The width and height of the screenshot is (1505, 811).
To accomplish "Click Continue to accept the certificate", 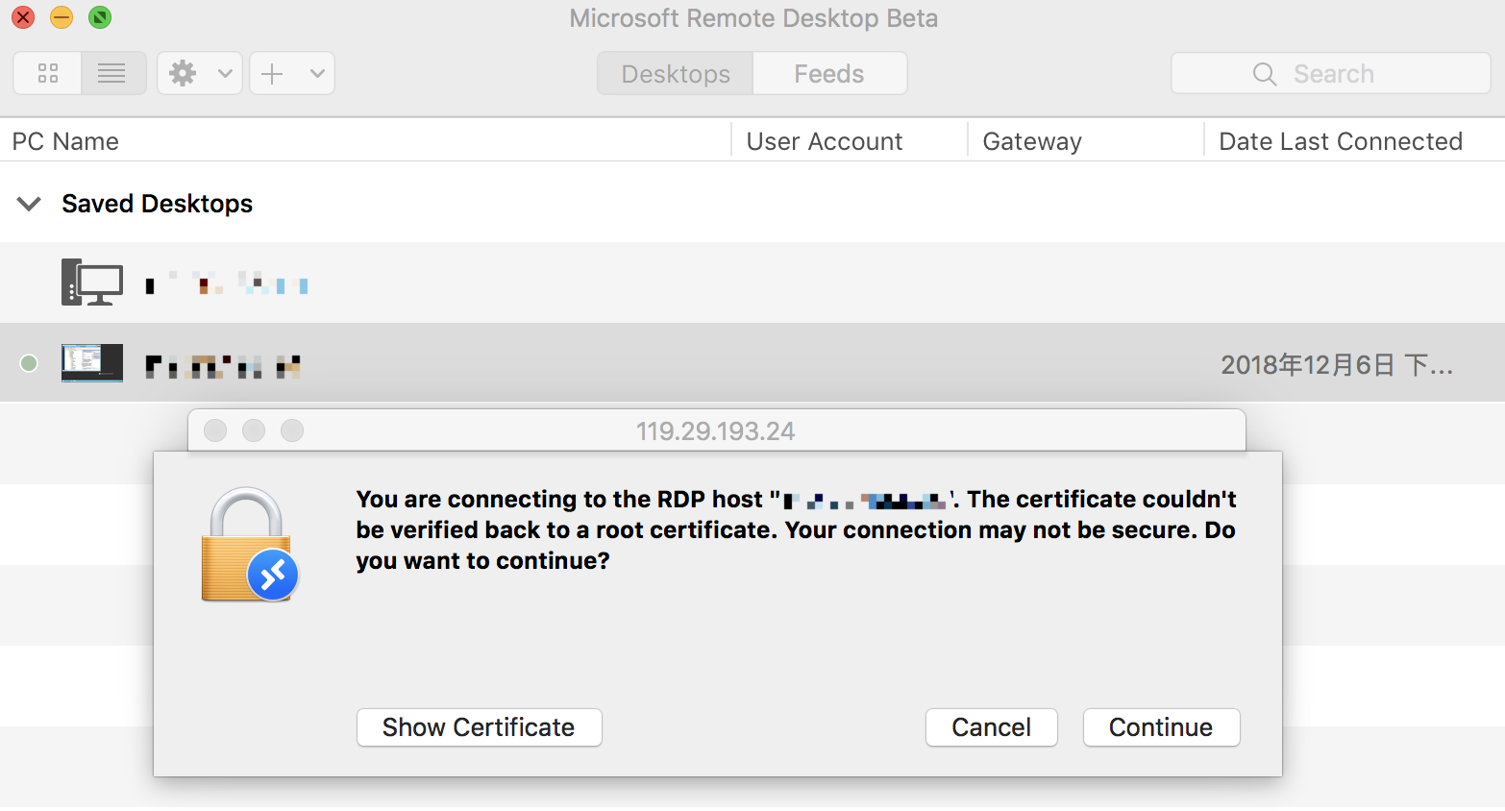I will 1161,727.
